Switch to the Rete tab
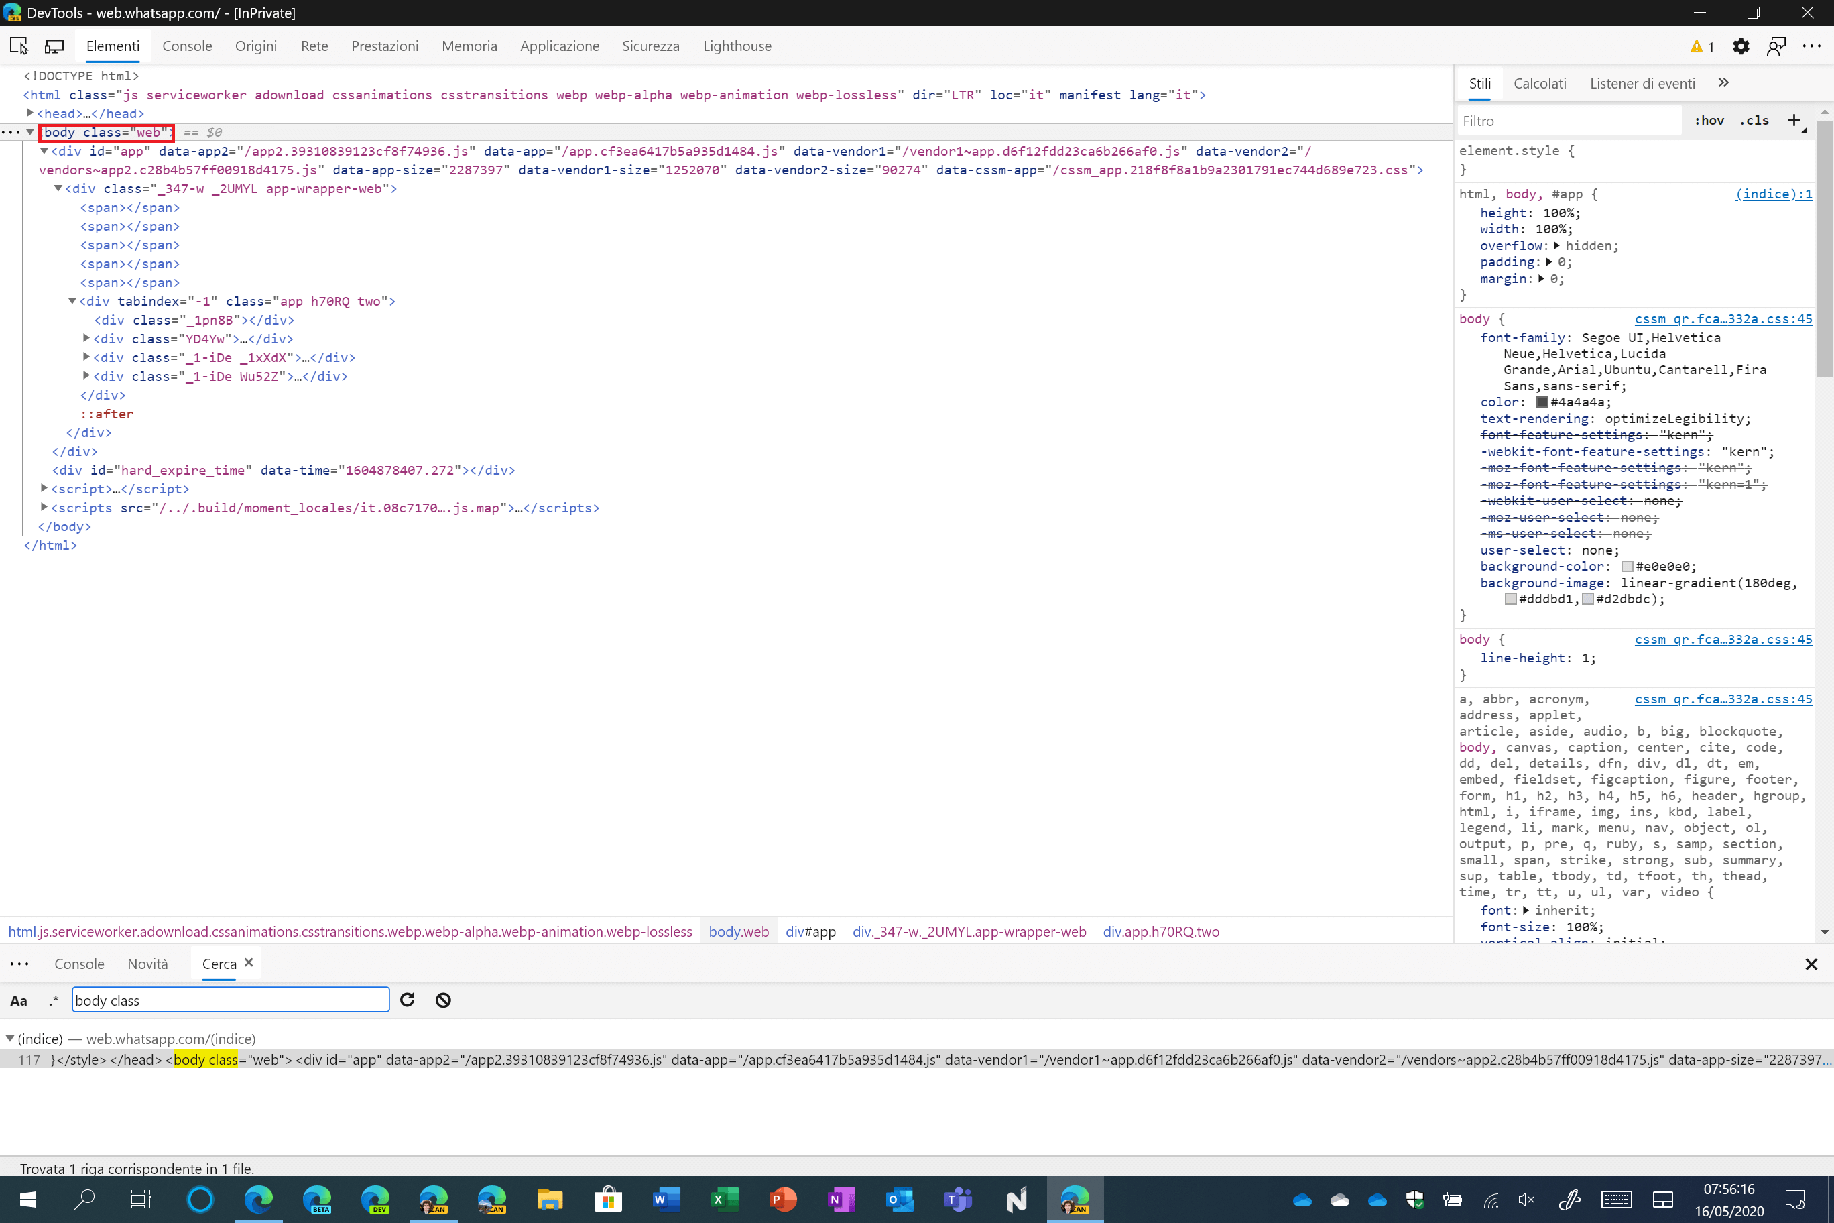This screenshot has width=1834, height=1223. [314, 46]
